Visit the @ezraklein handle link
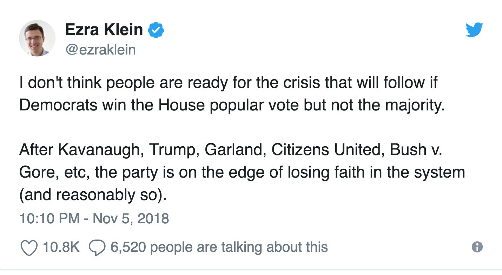This screenshot has width=502, height=275. point(100,50)
